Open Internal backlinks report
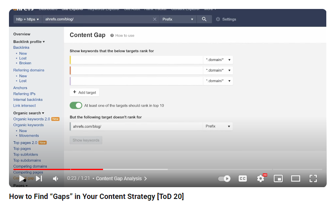Screen dimensions: 332x201 tap(28, 100)
